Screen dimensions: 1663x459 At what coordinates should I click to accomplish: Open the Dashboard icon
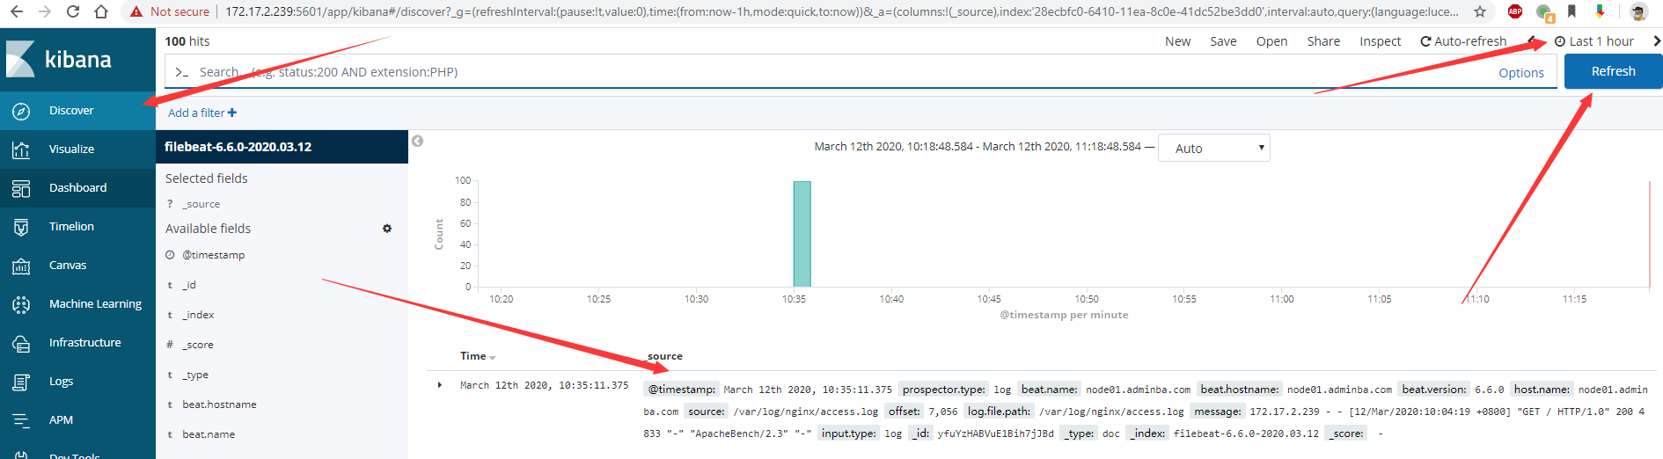(21, 188)
